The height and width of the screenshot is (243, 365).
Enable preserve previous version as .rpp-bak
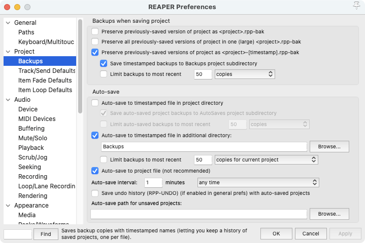(95, 31)
